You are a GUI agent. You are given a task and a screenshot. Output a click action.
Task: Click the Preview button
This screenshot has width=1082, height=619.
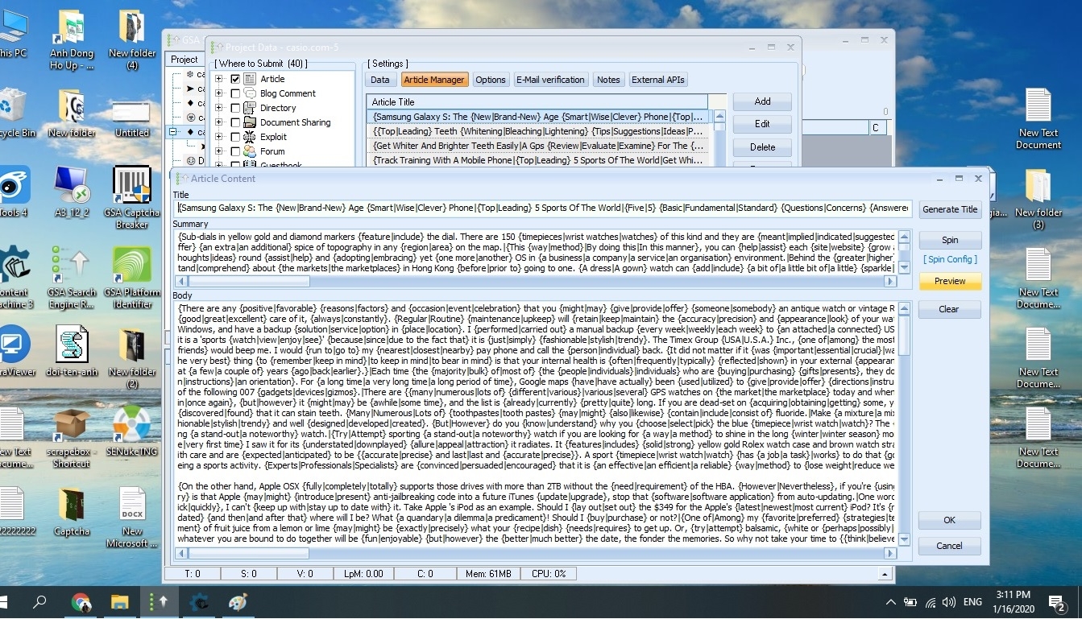tap(950, 281)
